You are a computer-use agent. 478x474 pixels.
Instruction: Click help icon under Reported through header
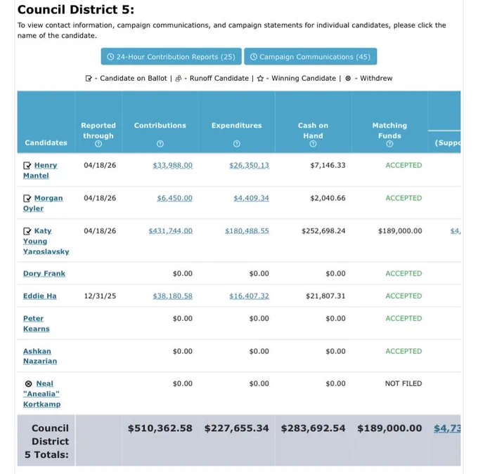point(98,144)
